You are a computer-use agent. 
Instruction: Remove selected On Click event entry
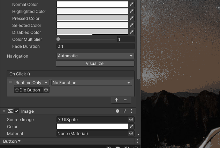(125, 100)
